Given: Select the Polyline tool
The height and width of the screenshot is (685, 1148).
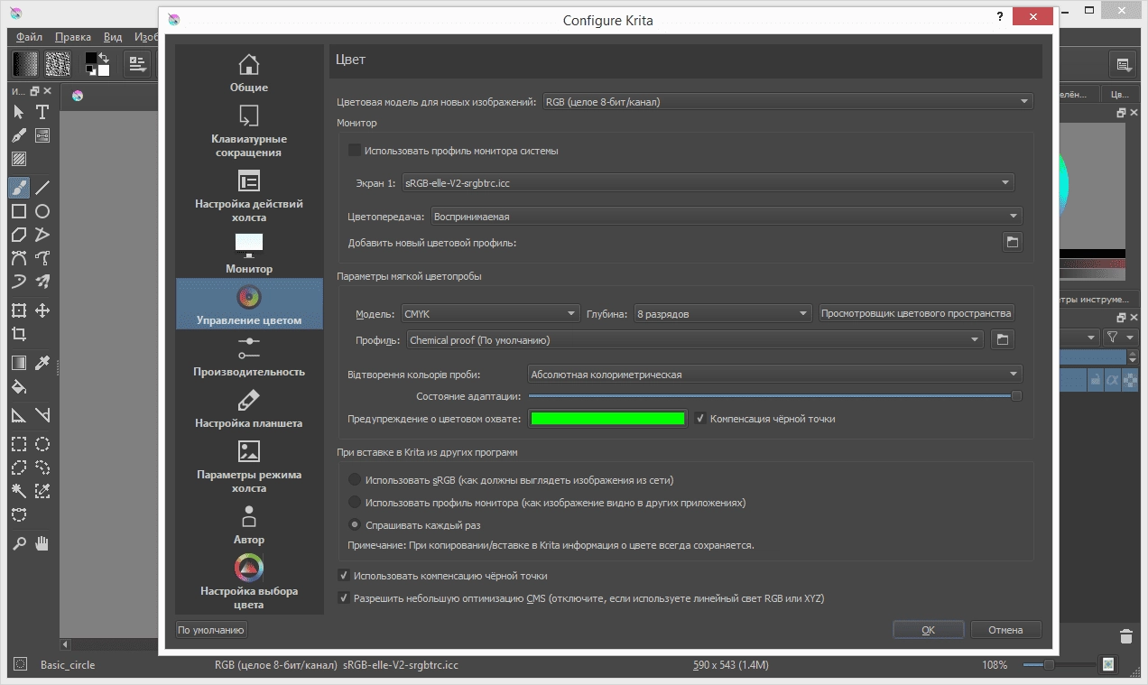Looking at the screenshot, I should click(42, 235).
